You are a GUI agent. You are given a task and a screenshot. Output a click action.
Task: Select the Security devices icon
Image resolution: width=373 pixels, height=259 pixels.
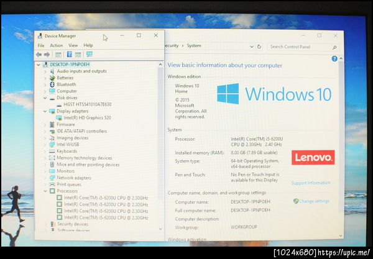coord(53,224)
